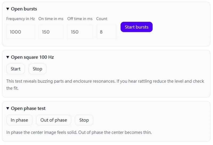Screen dimensions: 213x145
Task: Stop the square 100 Hz test
Action: click(x=37, y=69)
